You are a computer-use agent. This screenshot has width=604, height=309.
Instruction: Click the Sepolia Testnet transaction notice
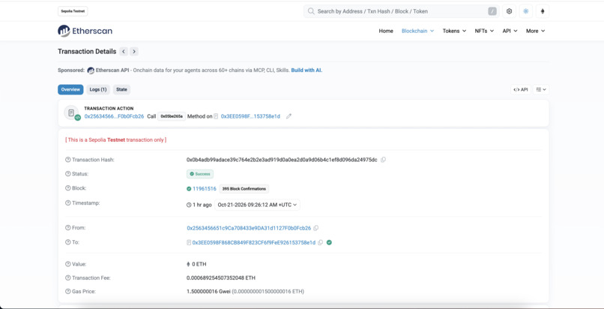pyautogui.click(x=115, y=139)
